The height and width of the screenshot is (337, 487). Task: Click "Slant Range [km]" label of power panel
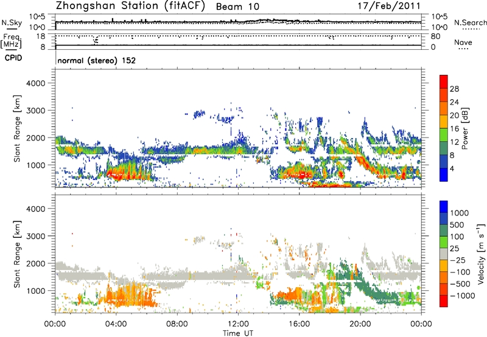(x=17, y=128)
